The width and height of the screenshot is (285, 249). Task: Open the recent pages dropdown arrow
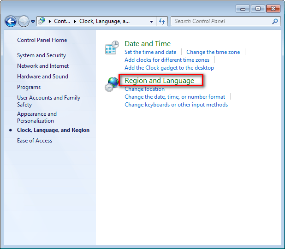33,22
